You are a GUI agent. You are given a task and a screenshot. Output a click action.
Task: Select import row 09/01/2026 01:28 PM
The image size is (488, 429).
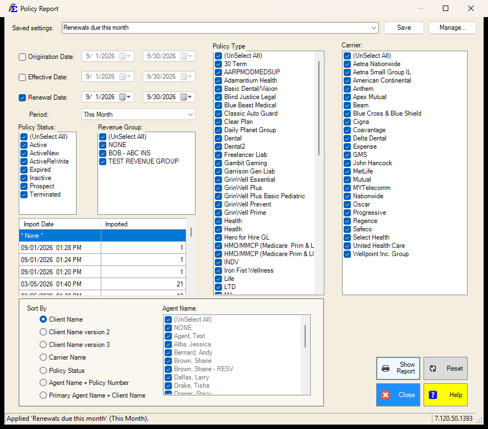tap(102, 248)
